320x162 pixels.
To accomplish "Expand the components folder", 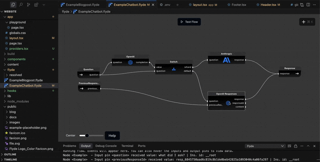I will tap(16, 59).
